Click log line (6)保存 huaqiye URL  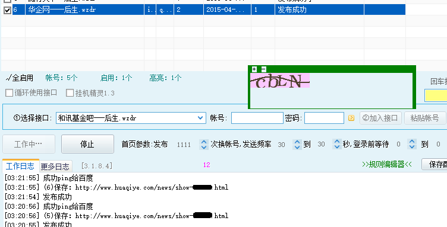117,187
